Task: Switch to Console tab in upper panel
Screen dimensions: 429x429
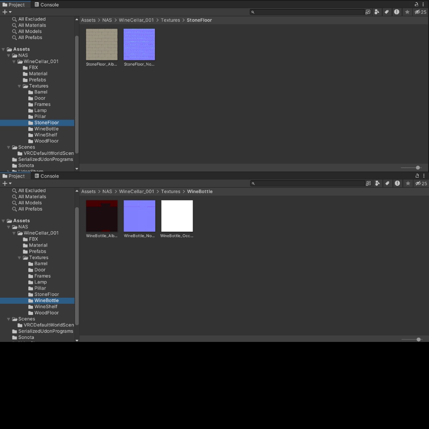Action: click(46, 5)
